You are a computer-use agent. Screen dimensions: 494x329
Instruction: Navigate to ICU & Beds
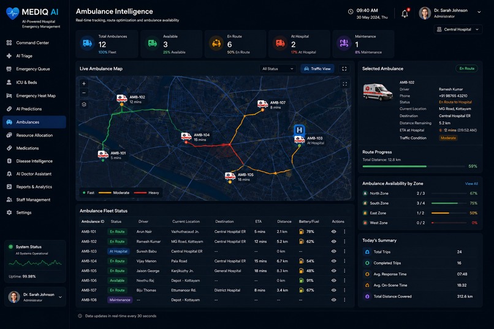(34, 83)
